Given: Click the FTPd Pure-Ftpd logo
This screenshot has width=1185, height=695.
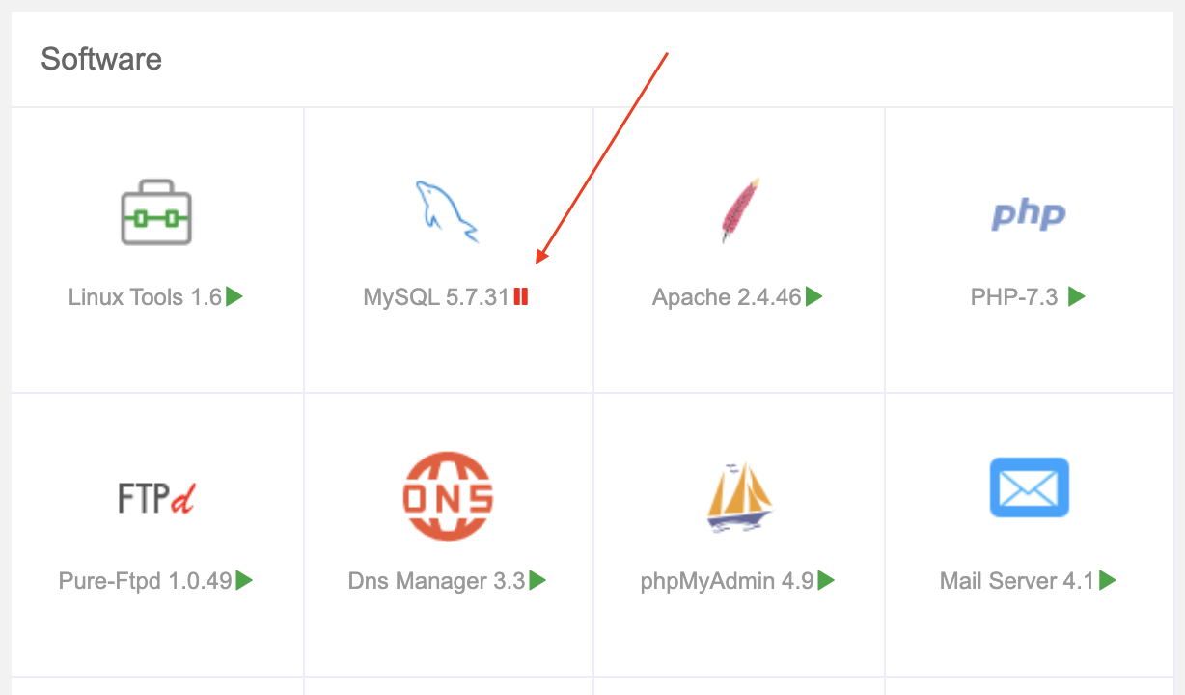Looking at the screenshot, I should click(156, 497).
